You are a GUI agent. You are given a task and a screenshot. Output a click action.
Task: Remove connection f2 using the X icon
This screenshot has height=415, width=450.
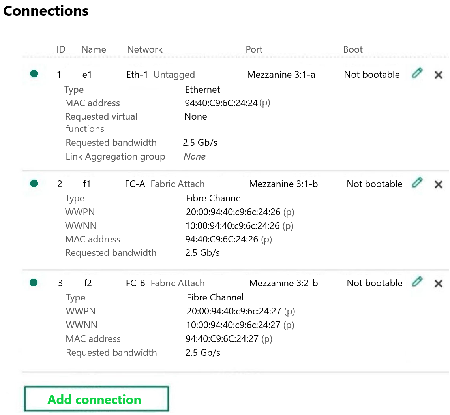coord(438,284)
